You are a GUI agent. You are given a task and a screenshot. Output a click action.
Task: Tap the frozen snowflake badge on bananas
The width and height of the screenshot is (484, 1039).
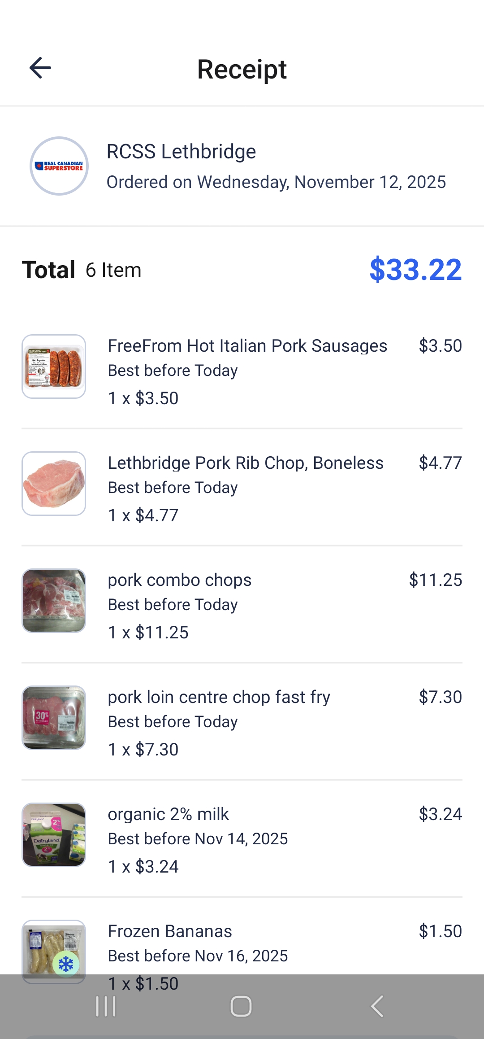[66, 964]
